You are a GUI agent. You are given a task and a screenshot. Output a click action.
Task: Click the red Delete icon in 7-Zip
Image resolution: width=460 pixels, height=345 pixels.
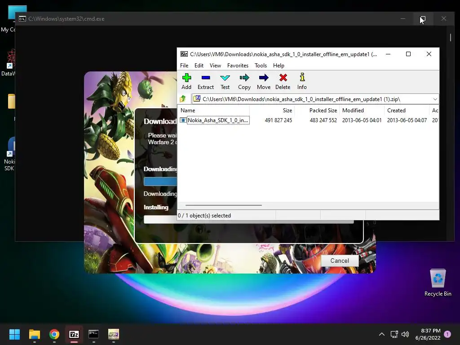[x=283, y=82]
